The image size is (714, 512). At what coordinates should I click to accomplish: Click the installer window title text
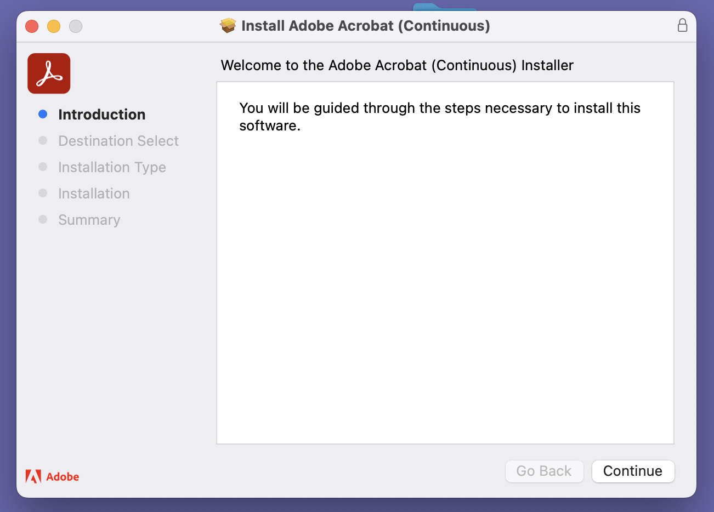[x=365, y=25]
